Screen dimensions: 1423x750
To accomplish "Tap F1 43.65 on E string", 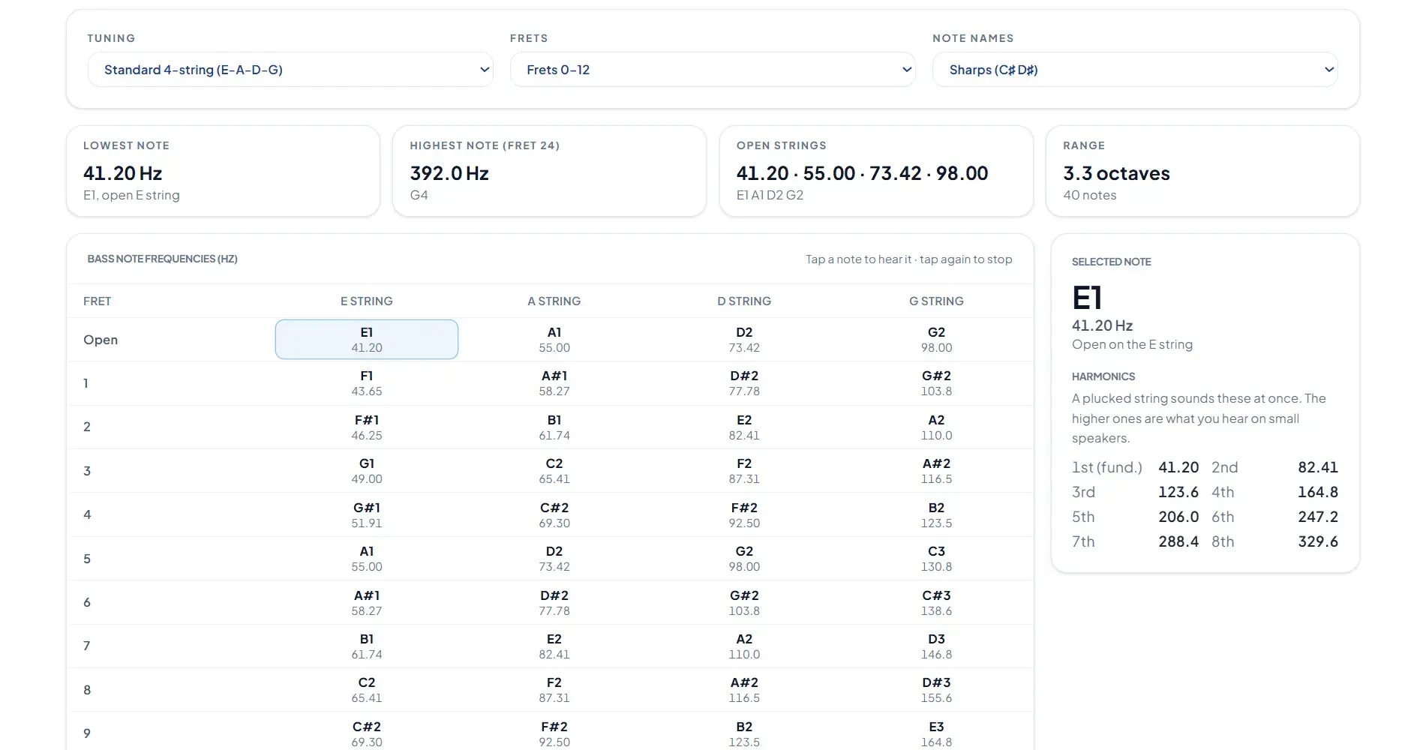I will (x=367, y=383).
